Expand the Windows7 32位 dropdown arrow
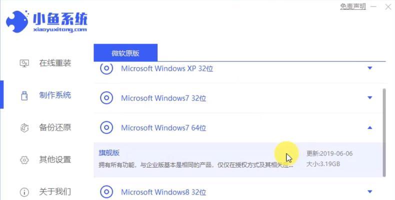 coord(370,97)
